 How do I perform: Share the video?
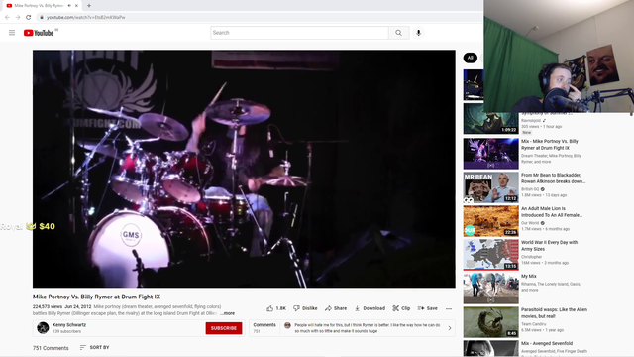pyautogui.click(x=336, y=308)
